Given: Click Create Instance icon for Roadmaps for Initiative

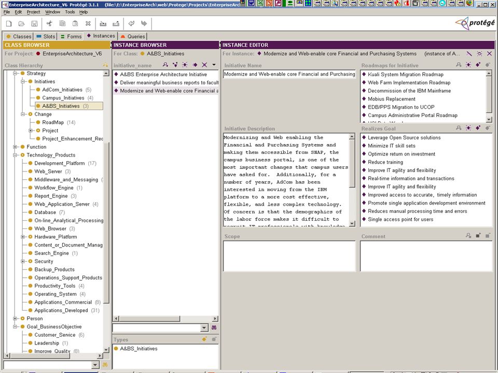Looking at the screenshot, I should (x=468, y=65).
